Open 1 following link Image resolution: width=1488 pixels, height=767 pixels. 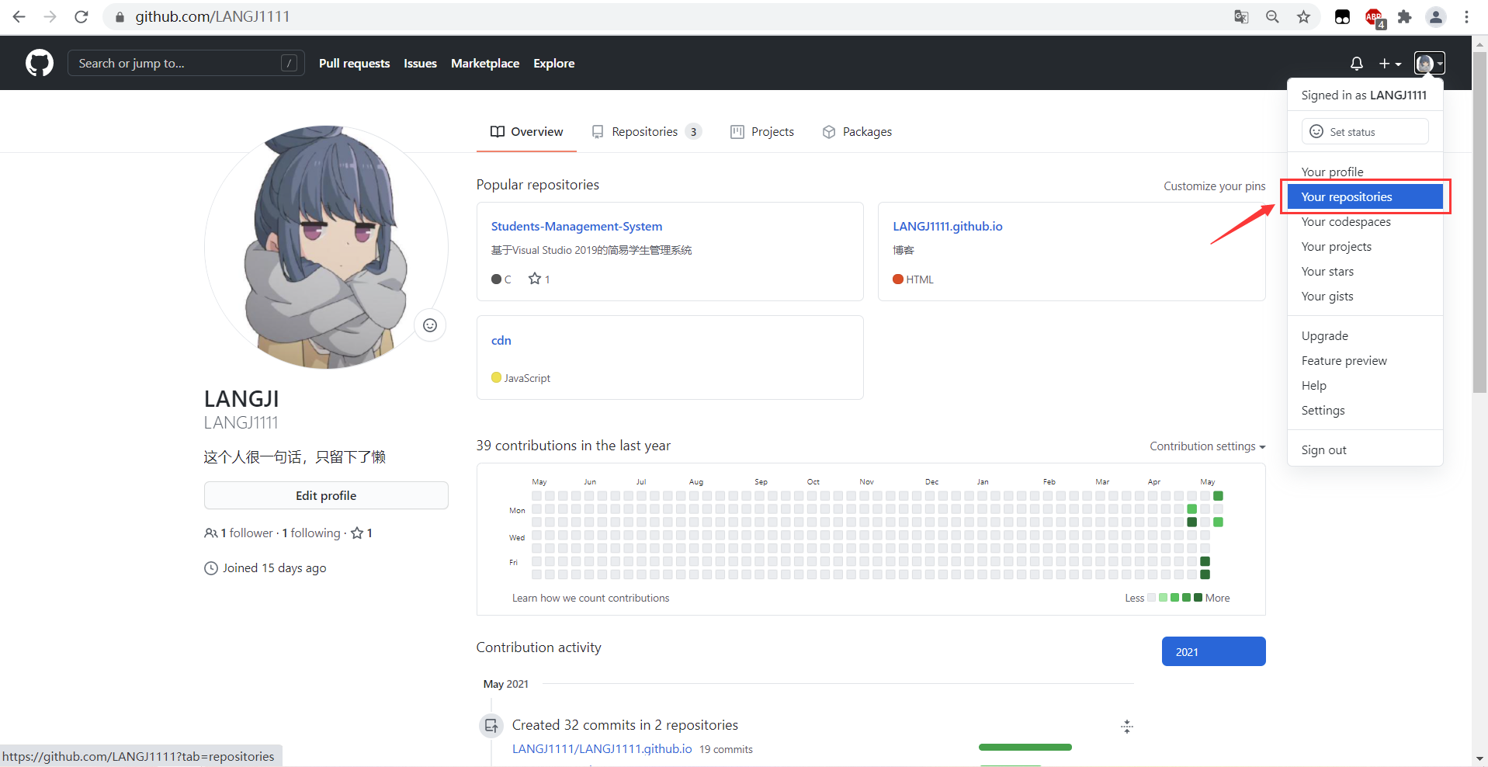pyautogui.click(x=311, y=533)
